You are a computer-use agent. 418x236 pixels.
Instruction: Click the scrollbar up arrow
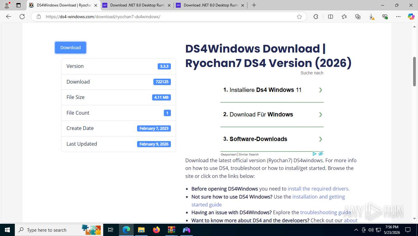pyautogui.click(x=414, y=27)
